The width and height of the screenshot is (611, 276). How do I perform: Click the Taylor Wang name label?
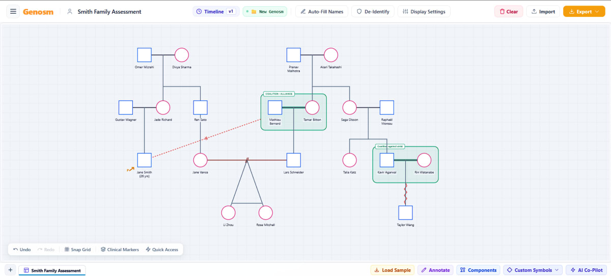405,225
